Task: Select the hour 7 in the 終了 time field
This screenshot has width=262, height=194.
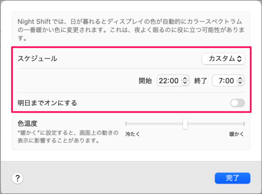Action: [x=221, y=81]
